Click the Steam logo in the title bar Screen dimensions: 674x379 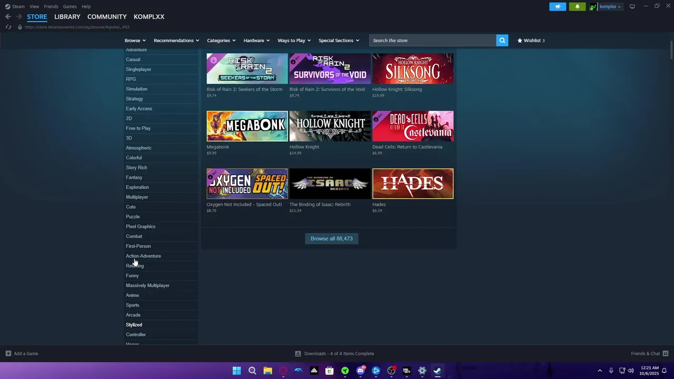[x=8, y=6]
